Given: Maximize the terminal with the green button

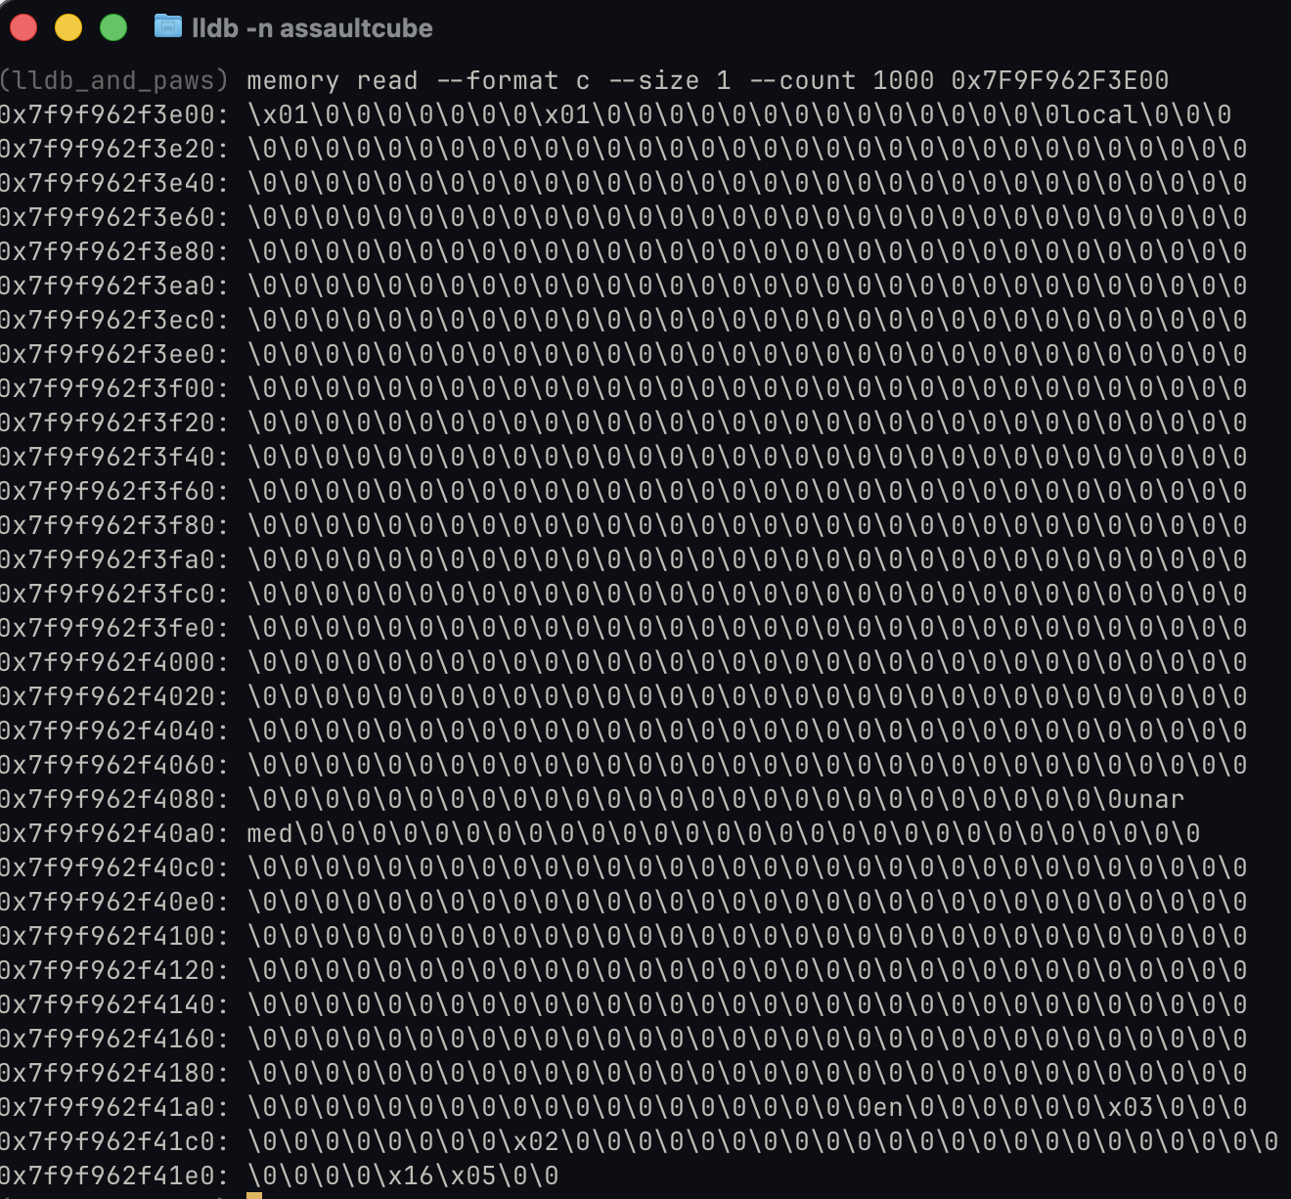Looking at the screenshot, I should (113, 27).
